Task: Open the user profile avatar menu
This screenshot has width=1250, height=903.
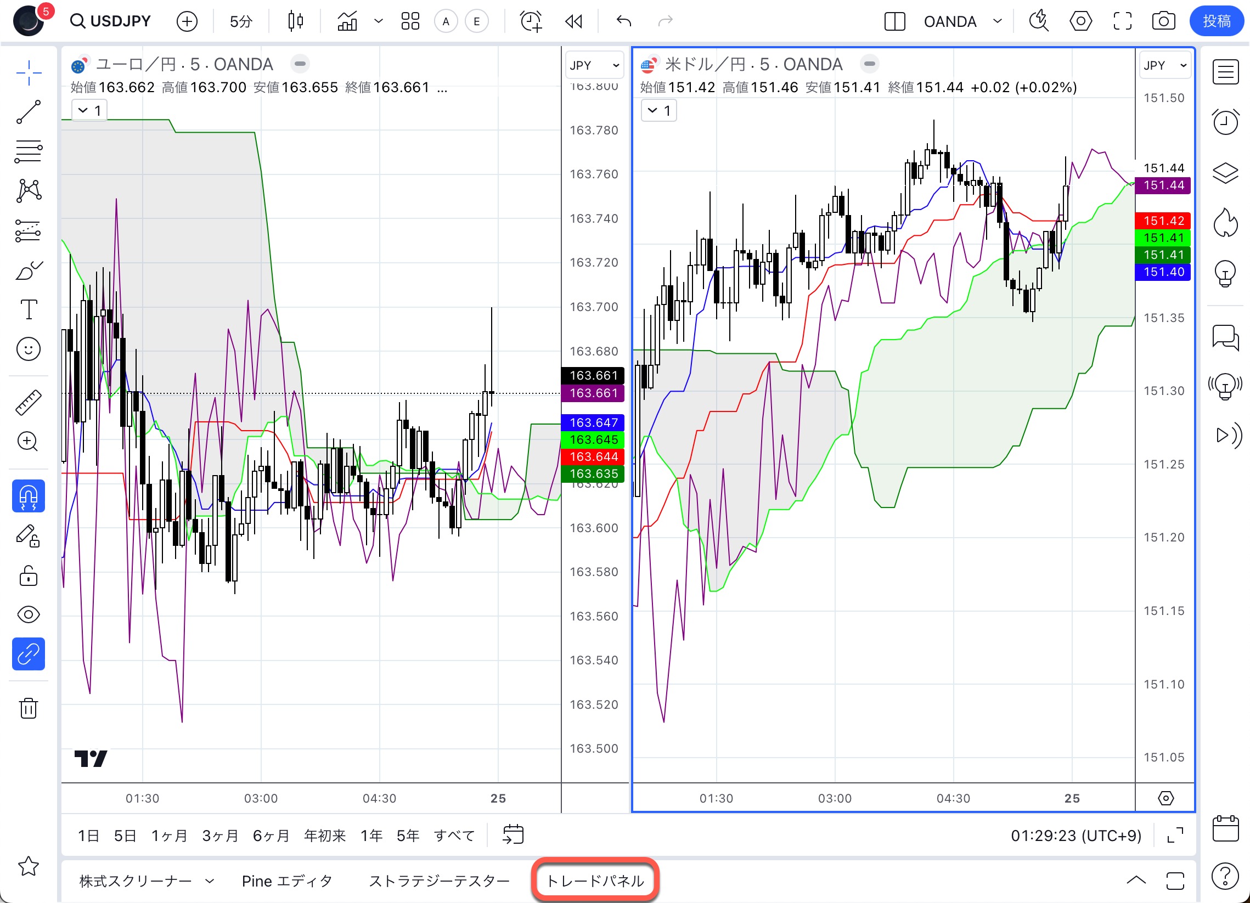Action: 29,21
